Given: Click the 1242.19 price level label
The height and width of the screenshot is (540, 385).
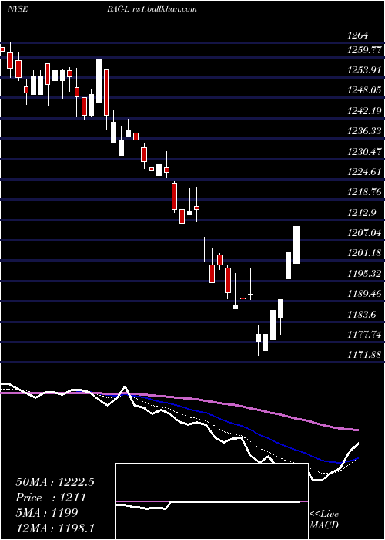Looking at the screenshot, I should 364,111.
